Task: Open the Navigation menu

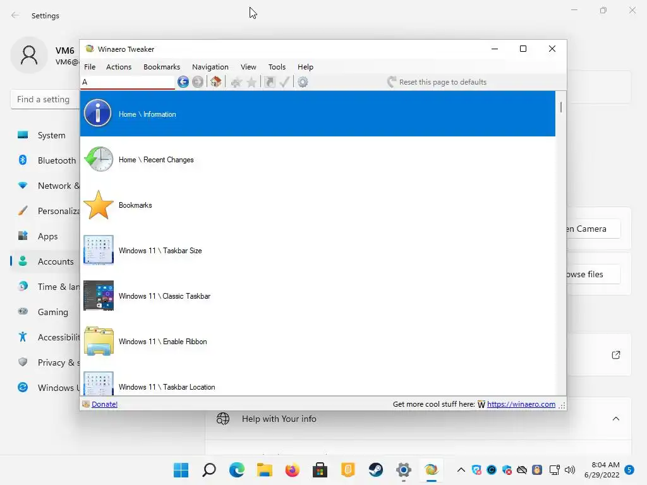Action: click(210, 67)
